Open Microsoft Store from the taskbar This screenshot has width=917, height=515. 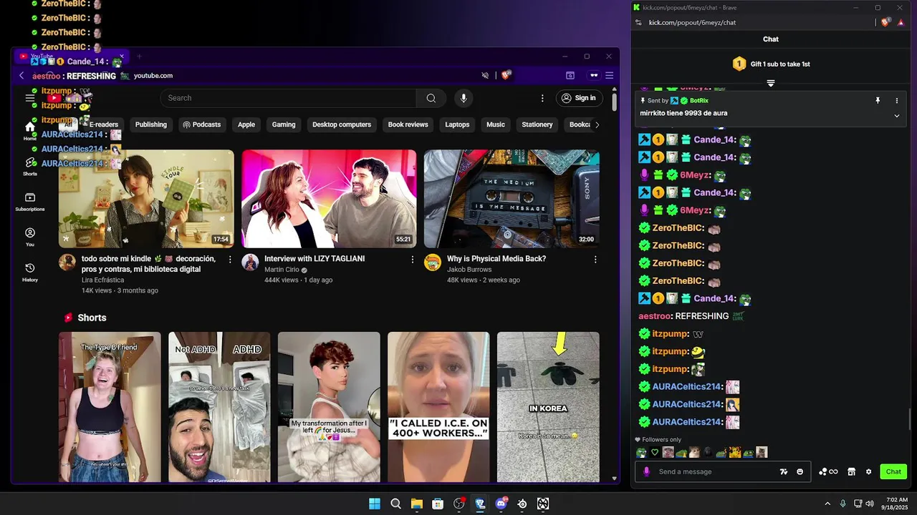(438, 504)
